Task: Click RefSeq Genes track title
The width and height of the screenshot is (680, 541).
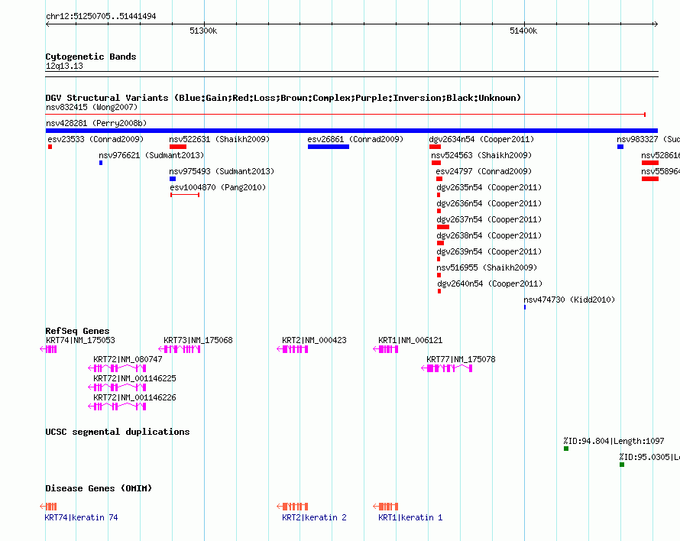Action: 77,331
